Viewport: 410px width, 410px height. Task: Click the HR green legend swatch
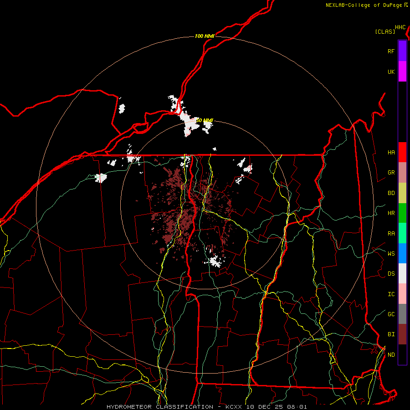pyautogui.click(x=402, y=213)
